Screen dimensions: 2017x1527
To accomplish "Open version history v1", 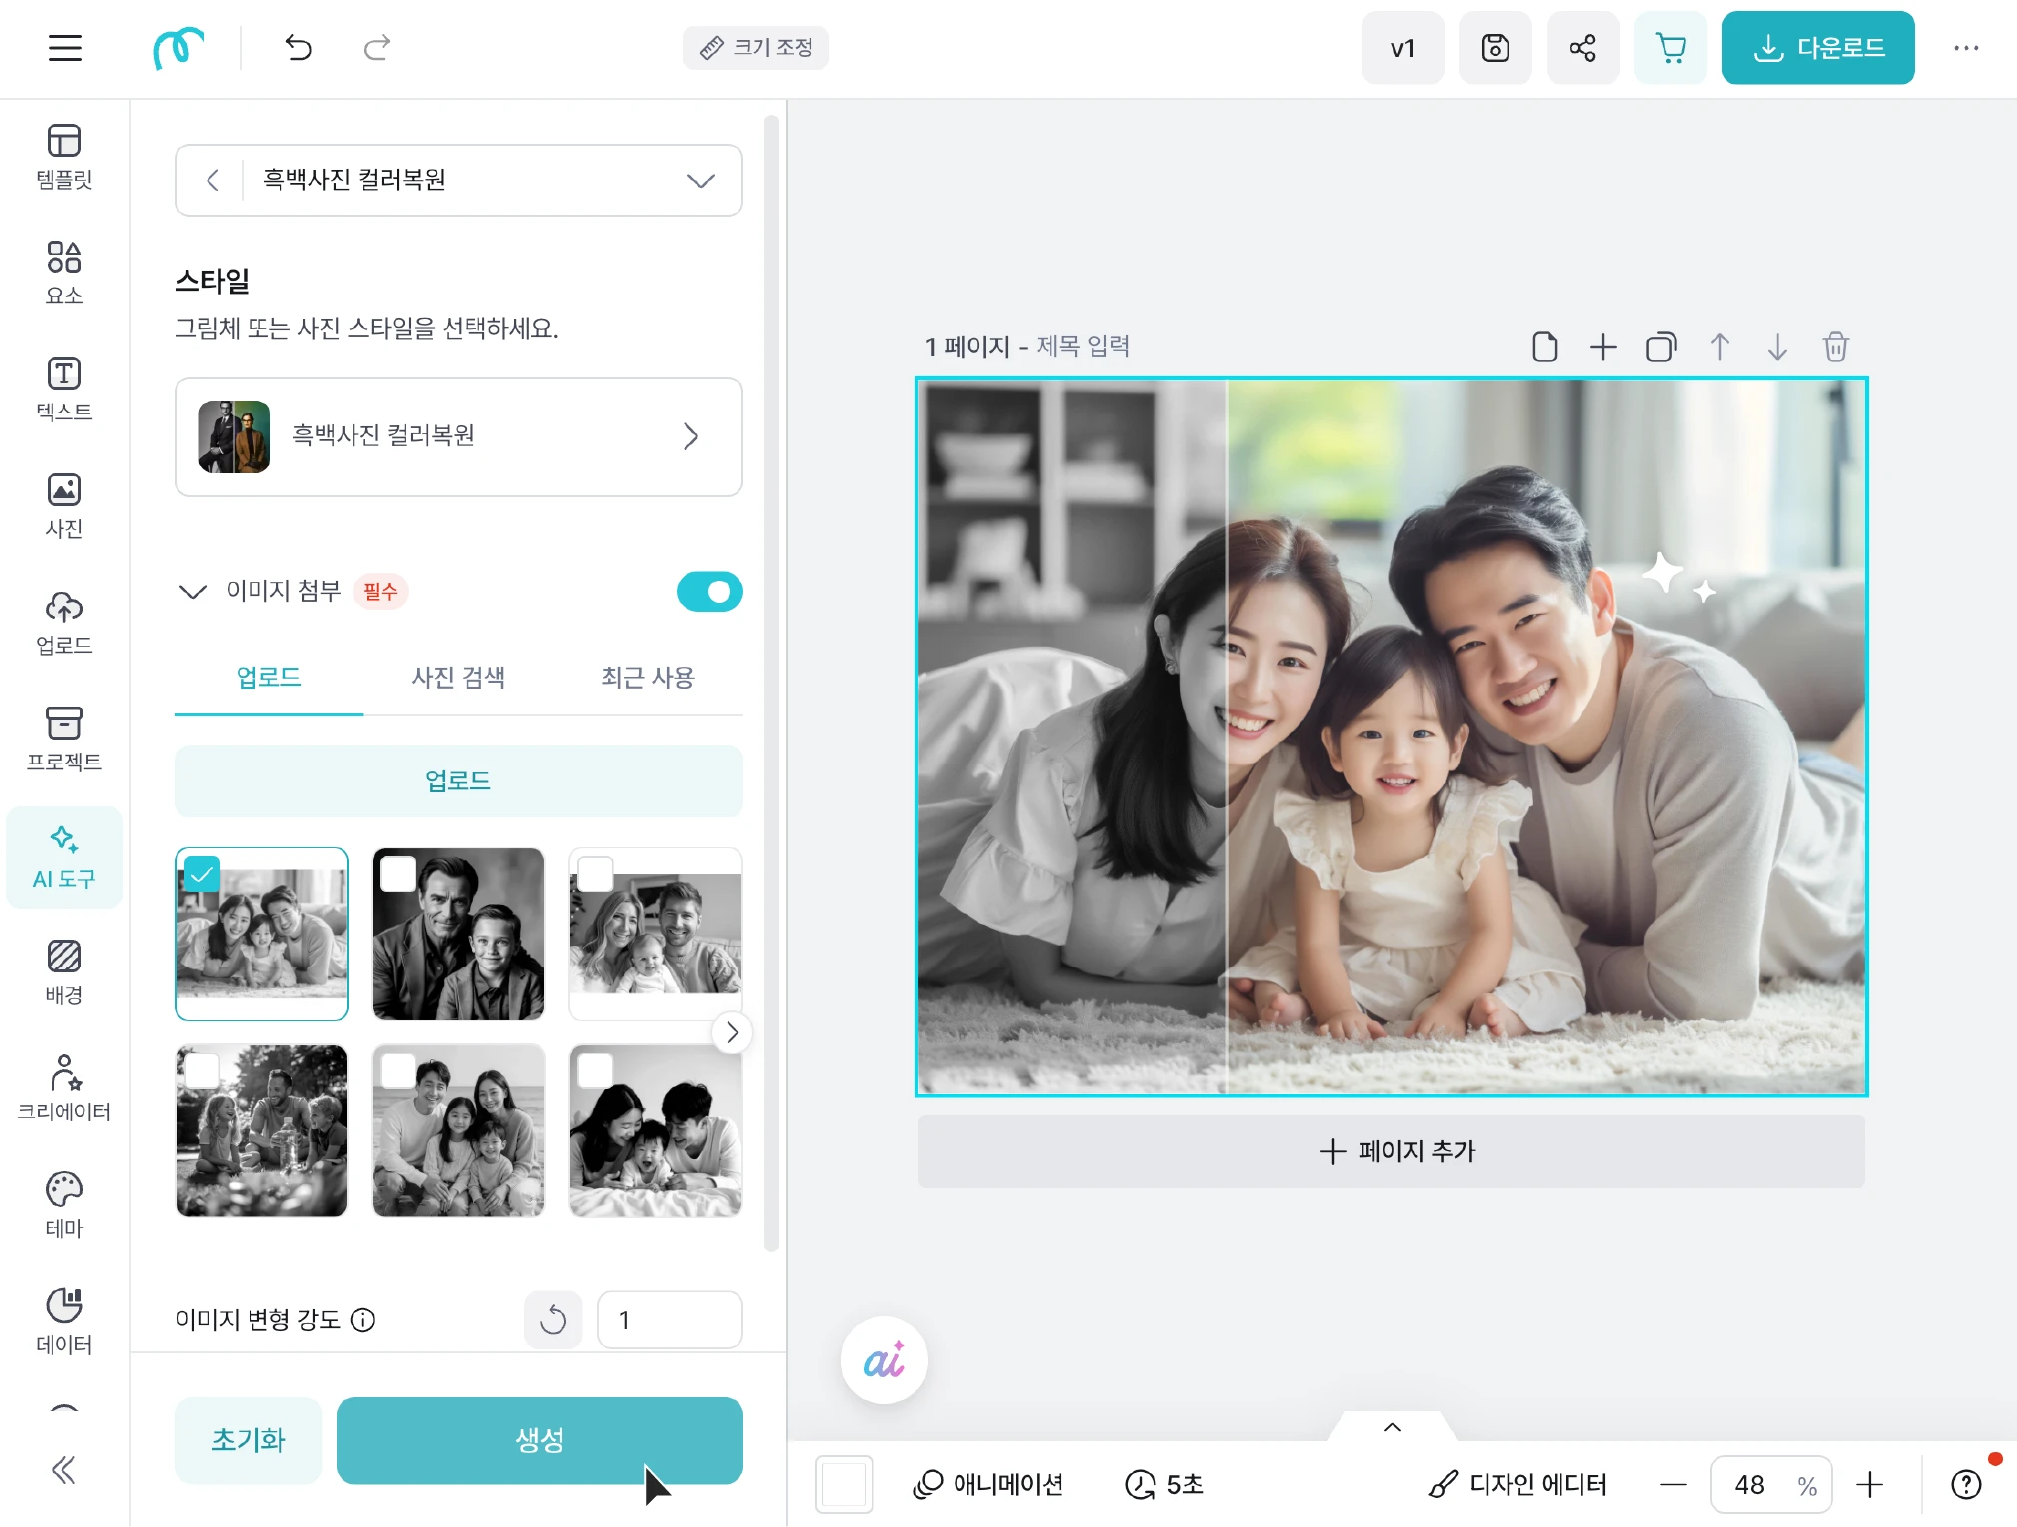I will pyautogui.click(x=1402, y=48).
